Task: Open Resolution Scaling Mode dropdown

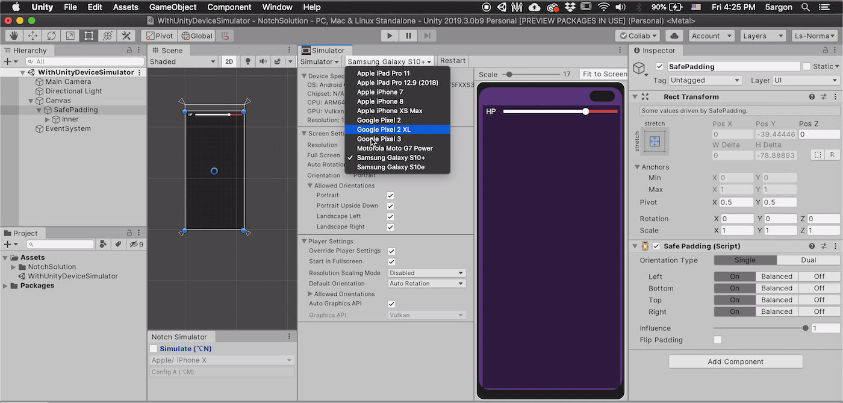Action: point(427,273)
